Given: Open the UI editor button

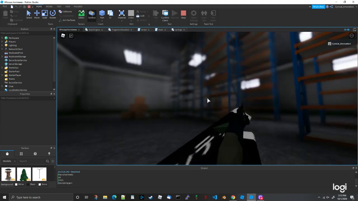Looking at the screenshot, I should pos(110,15).
